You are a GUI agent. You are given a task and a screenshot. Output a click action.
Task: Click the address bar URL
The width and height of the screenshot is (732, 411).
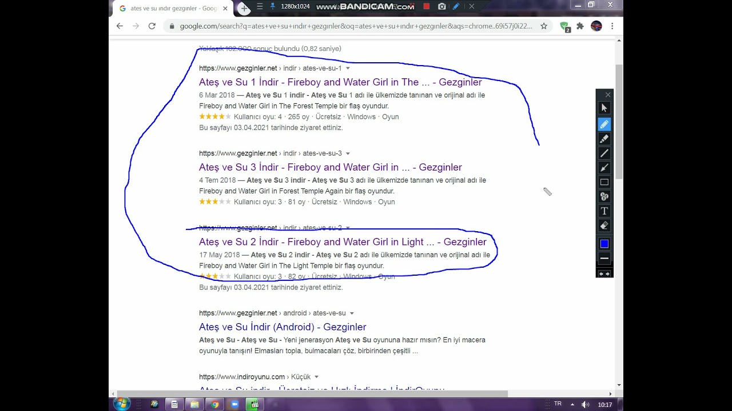click(356, 26)
